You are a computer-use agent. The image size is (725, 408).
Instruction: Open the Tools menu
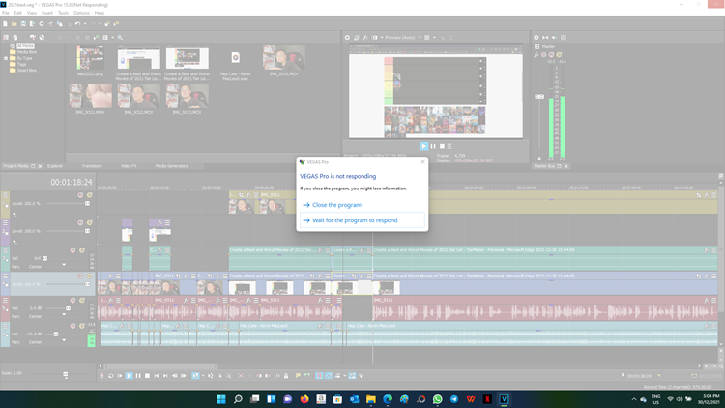[64, 13]
